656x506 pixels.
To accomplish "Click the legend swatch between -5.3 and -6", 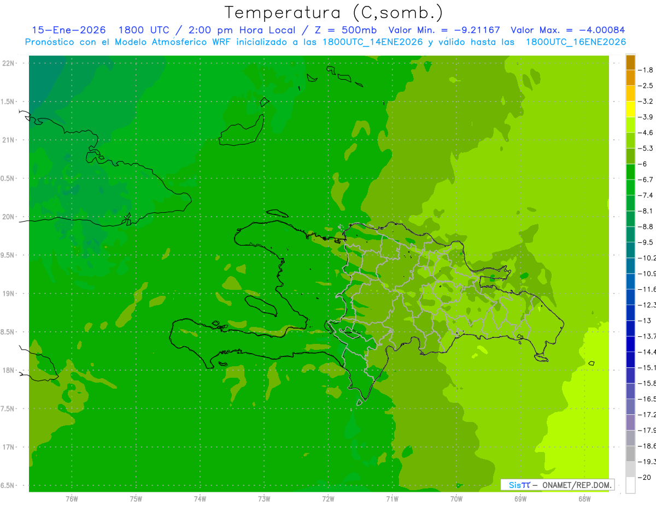I will coord(630,156).
